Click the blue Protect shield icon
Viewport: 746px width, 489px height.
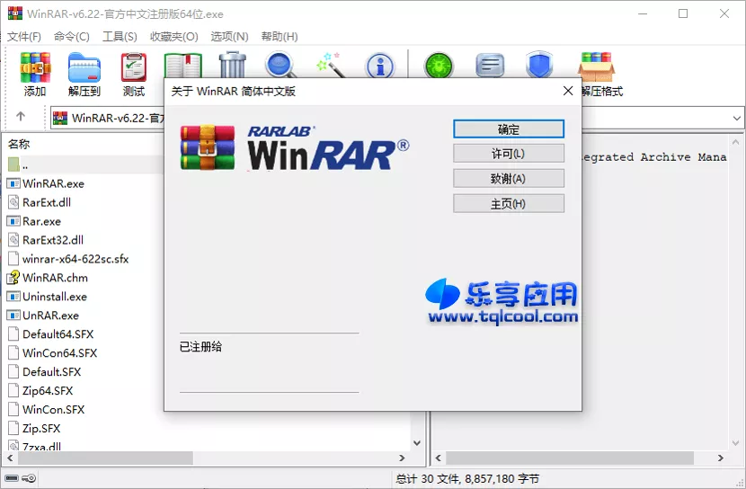(x=539, y=66)
